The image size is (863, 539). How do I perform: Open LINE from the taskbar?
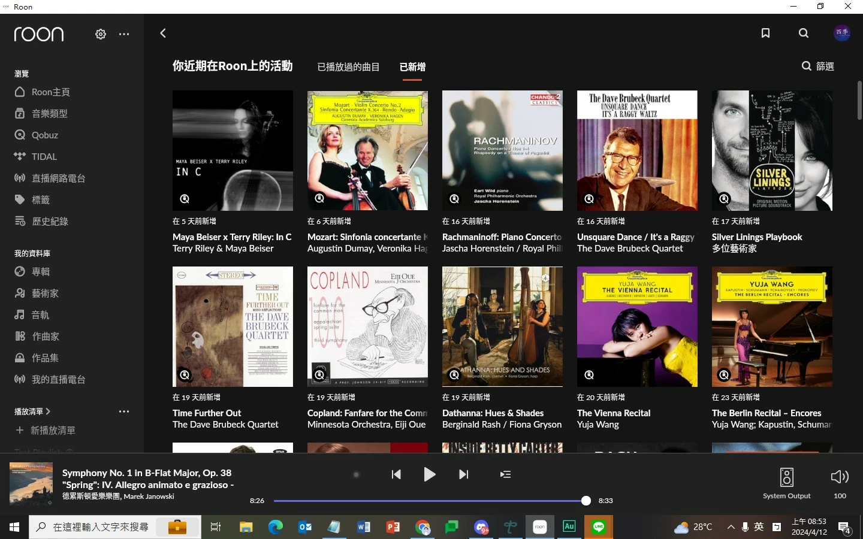(x=598, y=527)
